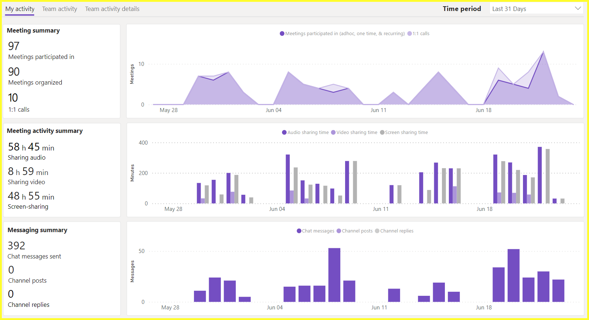This screenshot has width=589, height=320.
Task: Click the tallest chat messages bar
Action: coord(334,275)
